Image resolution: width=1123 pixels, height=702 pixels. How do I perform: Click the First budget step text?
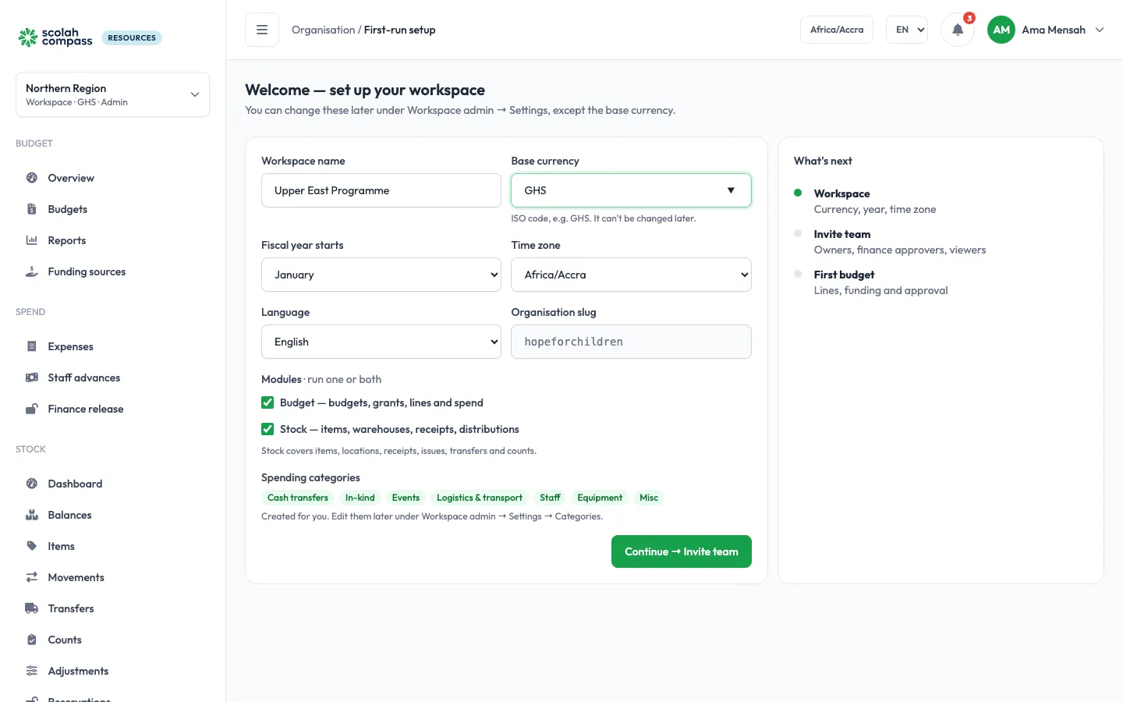(844, 275)
